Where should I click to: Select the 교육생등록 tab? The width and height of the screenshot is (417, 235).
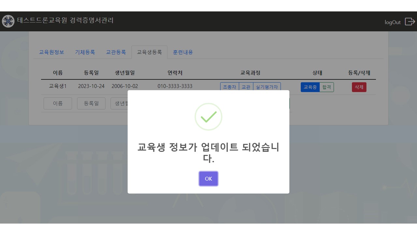149,52
